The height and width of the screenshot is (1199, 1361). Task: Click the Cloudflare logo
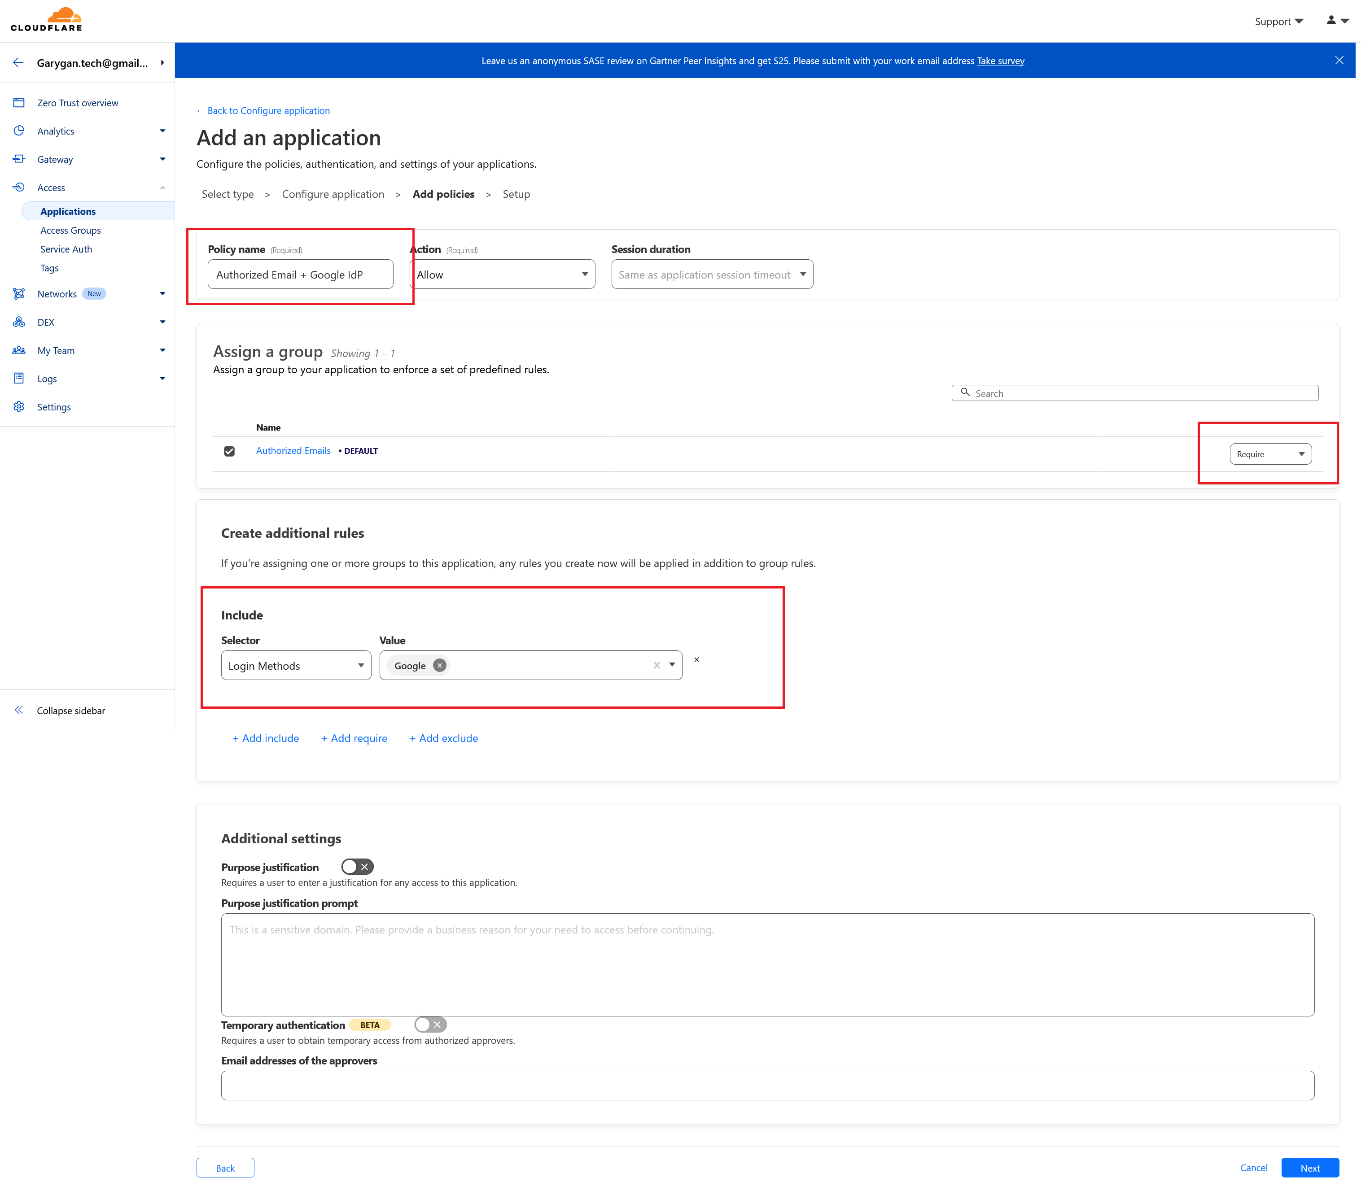(47, 20)
